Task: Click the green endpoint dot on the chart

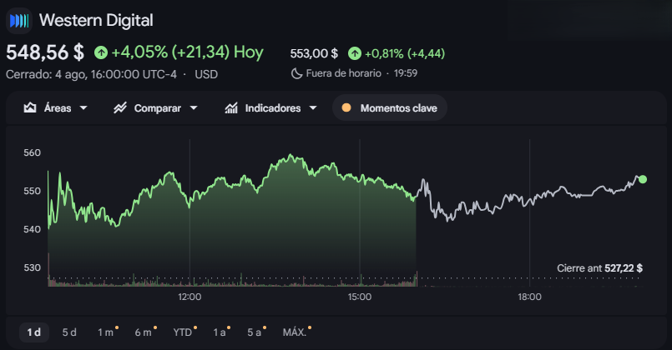Action: tap(643, 179)
